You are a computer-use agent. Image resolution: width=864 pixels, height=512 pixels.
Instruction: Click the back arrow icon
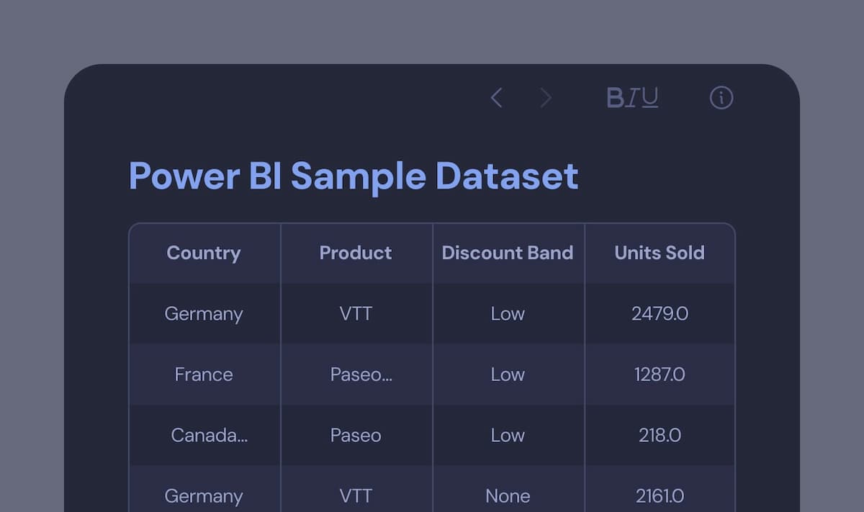coord(496,98)
